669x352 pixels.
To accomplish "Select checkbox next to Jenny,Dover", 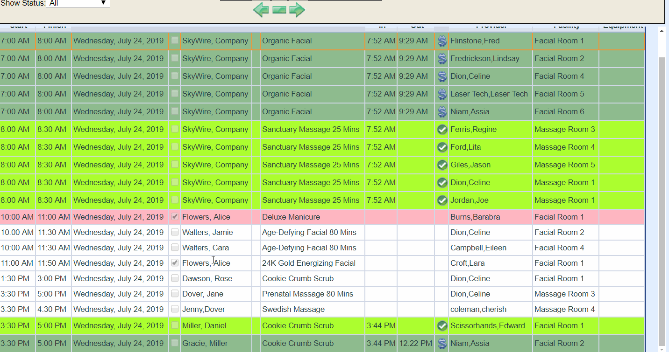I will point(175,309).
